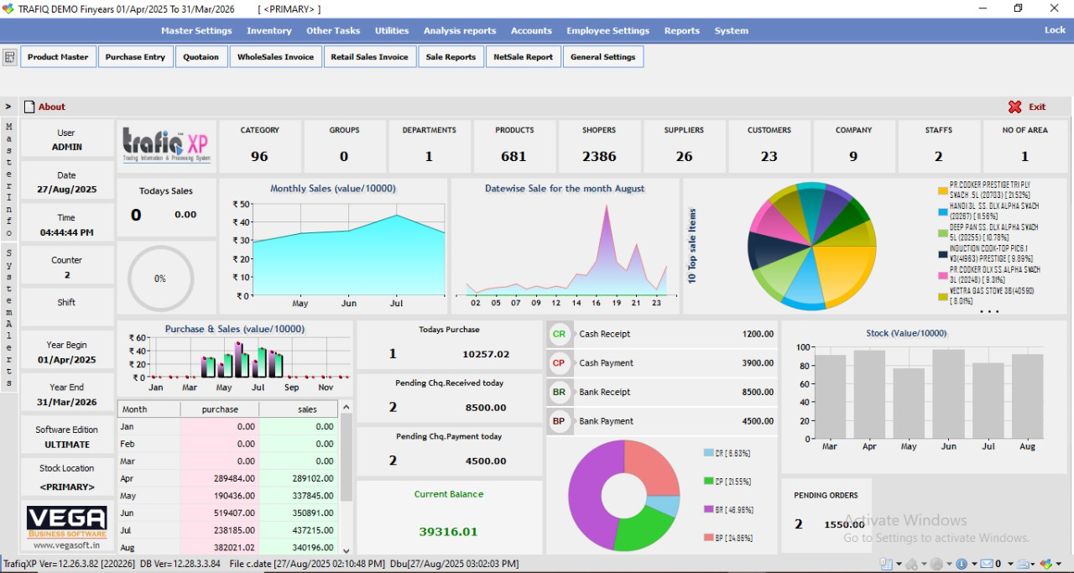The height and width of the screenshot is (573, 1074).
Task: Click the red X Exit icon
Action: 1014,107
